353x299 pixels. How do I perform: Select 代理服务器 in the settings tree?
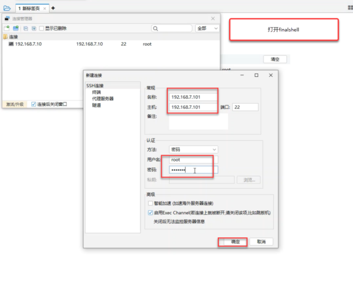point(103,99)
